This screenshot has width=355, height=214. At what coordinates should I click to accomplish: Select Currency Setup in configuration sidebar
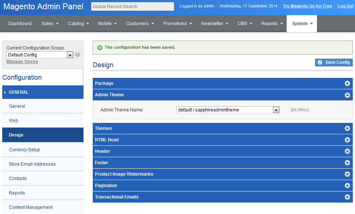tap(24, 150)
